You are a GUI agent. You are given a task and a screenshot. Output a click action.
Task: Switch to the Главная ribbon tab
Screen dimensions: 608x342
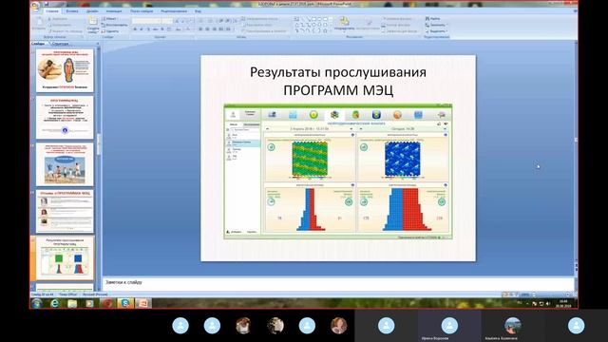pyautogui.click(x=52, y=11)
